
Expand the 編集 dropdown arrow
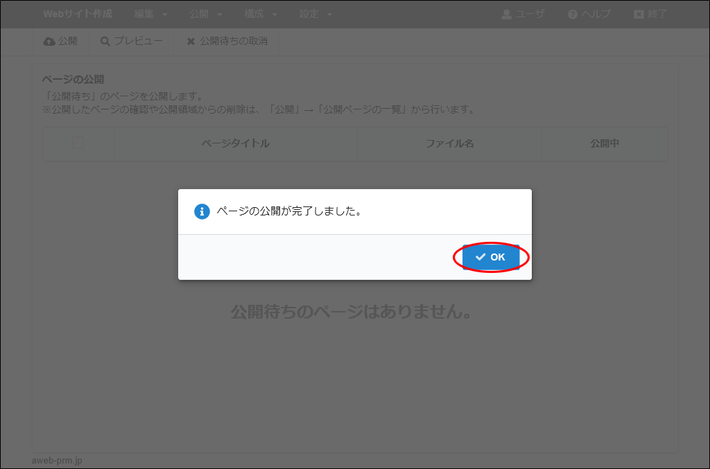pos(164,15)
